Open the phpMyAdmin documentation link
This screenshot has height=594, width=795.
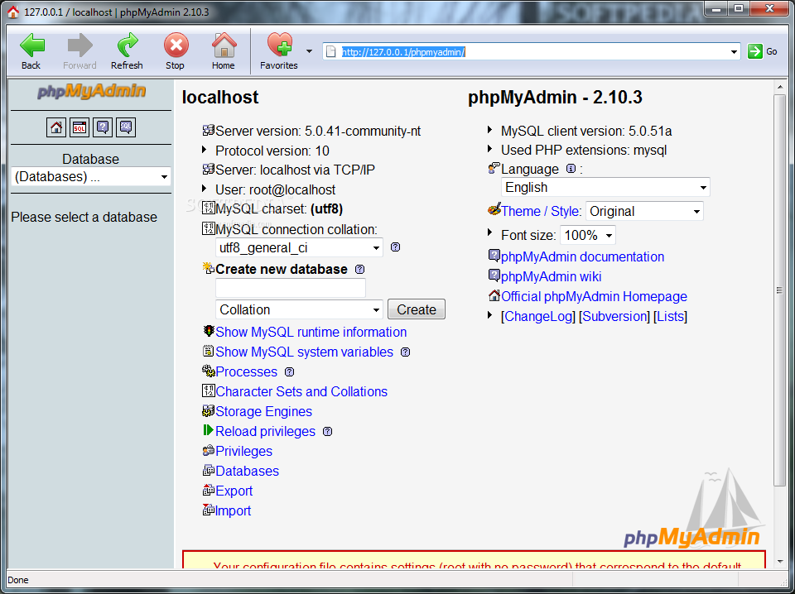[x=582, y=256]
